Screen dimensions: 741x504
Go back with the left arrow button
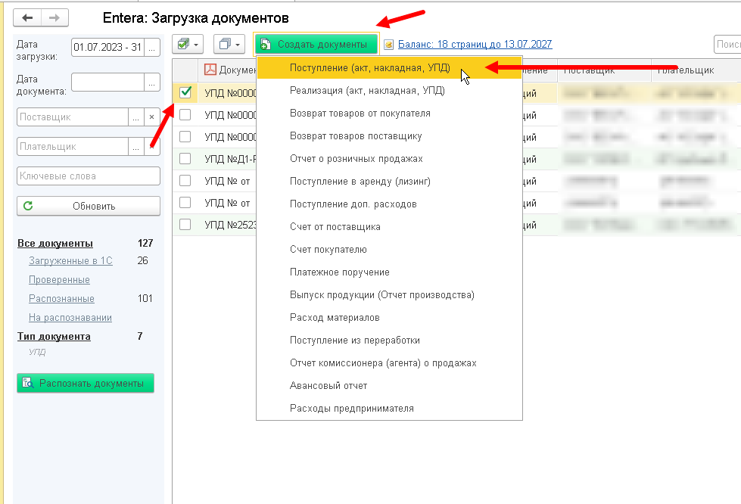point(27,18)
